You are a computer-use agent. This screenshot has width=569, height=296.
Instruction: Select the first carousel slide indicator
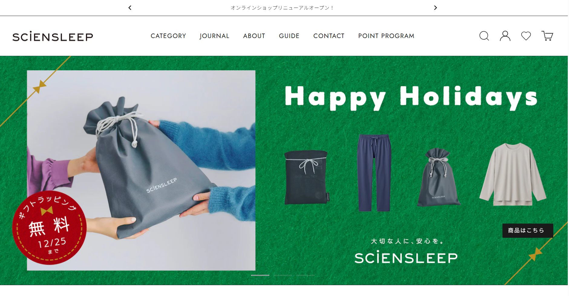(260, 275)
